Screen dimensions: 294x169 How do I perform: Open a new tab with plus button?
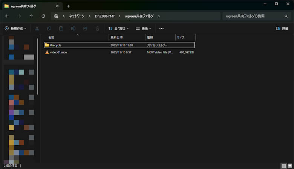(x=68, y=6)
